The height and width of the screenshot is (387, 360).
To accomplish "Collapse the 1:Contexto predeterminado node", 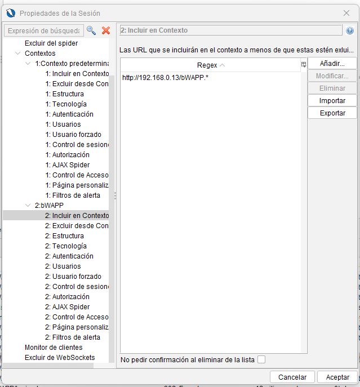I will point(29,64).
